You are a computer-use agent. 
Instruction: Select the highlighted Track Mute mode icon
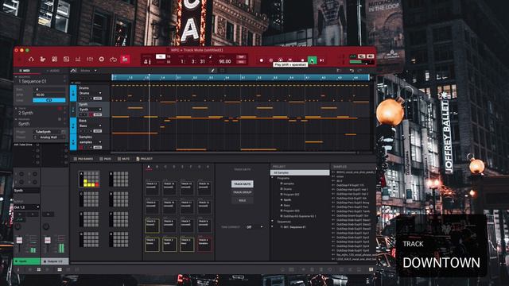coord(125,60)
